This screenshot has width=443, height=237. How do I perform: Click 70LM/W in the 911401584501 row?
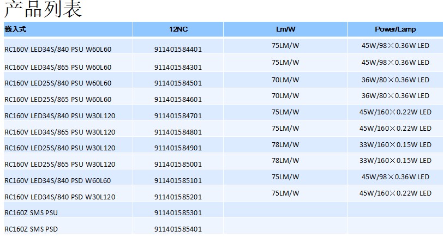285,80
